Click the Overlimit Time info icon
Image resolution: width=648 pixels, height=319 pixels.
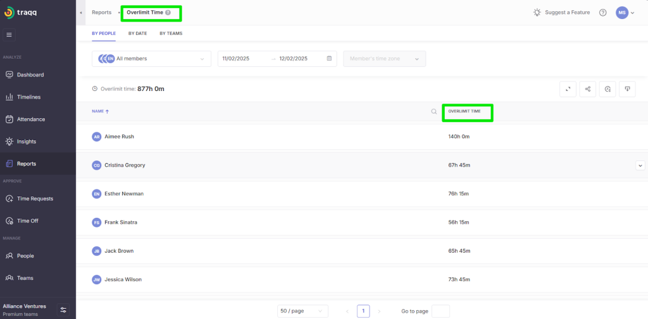168,13
